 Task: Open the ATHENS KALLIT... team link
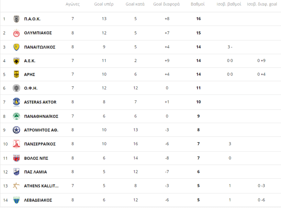tap(41, 186)
